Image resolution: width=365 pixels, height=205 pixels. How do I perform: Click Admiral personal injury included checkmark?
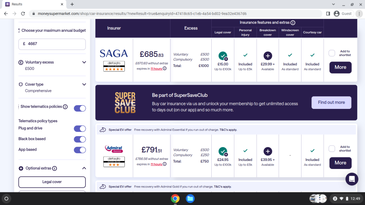(245, 151)
